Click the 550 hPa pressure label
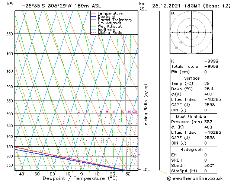 10,101
